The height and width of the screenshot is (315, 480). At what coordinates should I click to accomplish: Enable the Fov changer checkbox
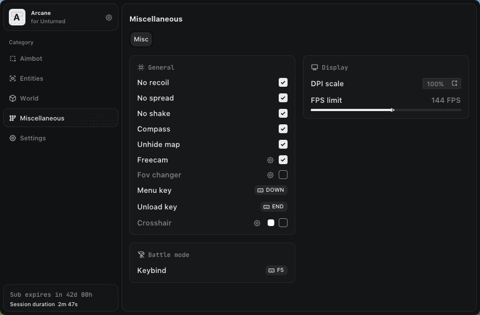pyautogui.click(x=283, y=175)
